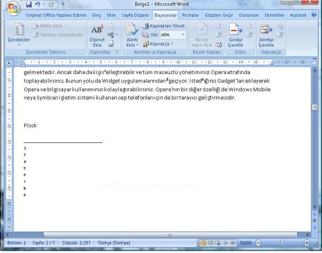Open Select Browse Object circle button
Image resolution: width=322 pixels, height=253 pixels.
pyautogui.click(x=315, y=220)
